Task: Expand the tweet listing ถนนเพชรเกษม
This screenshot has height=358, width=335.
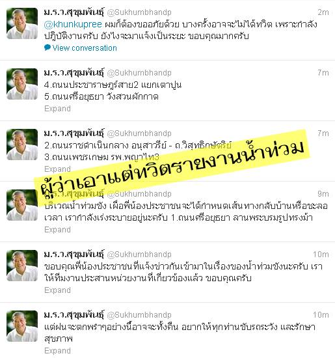Action: point(57,169)
